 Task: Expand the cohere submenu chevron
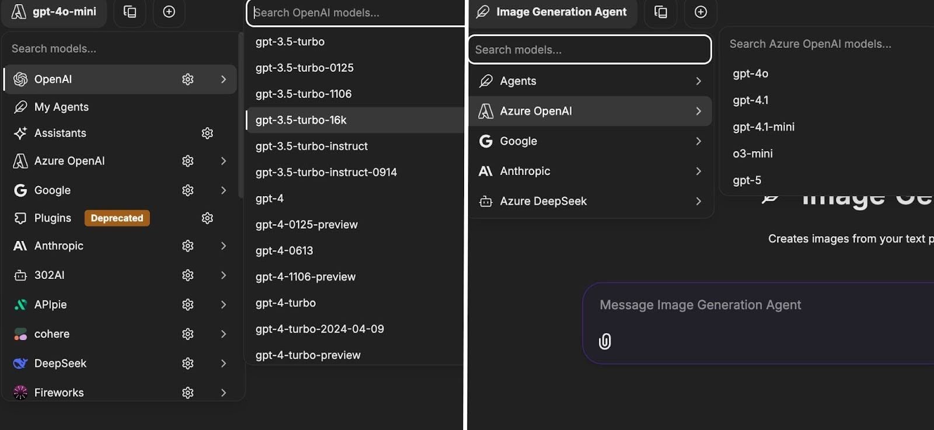224,334
